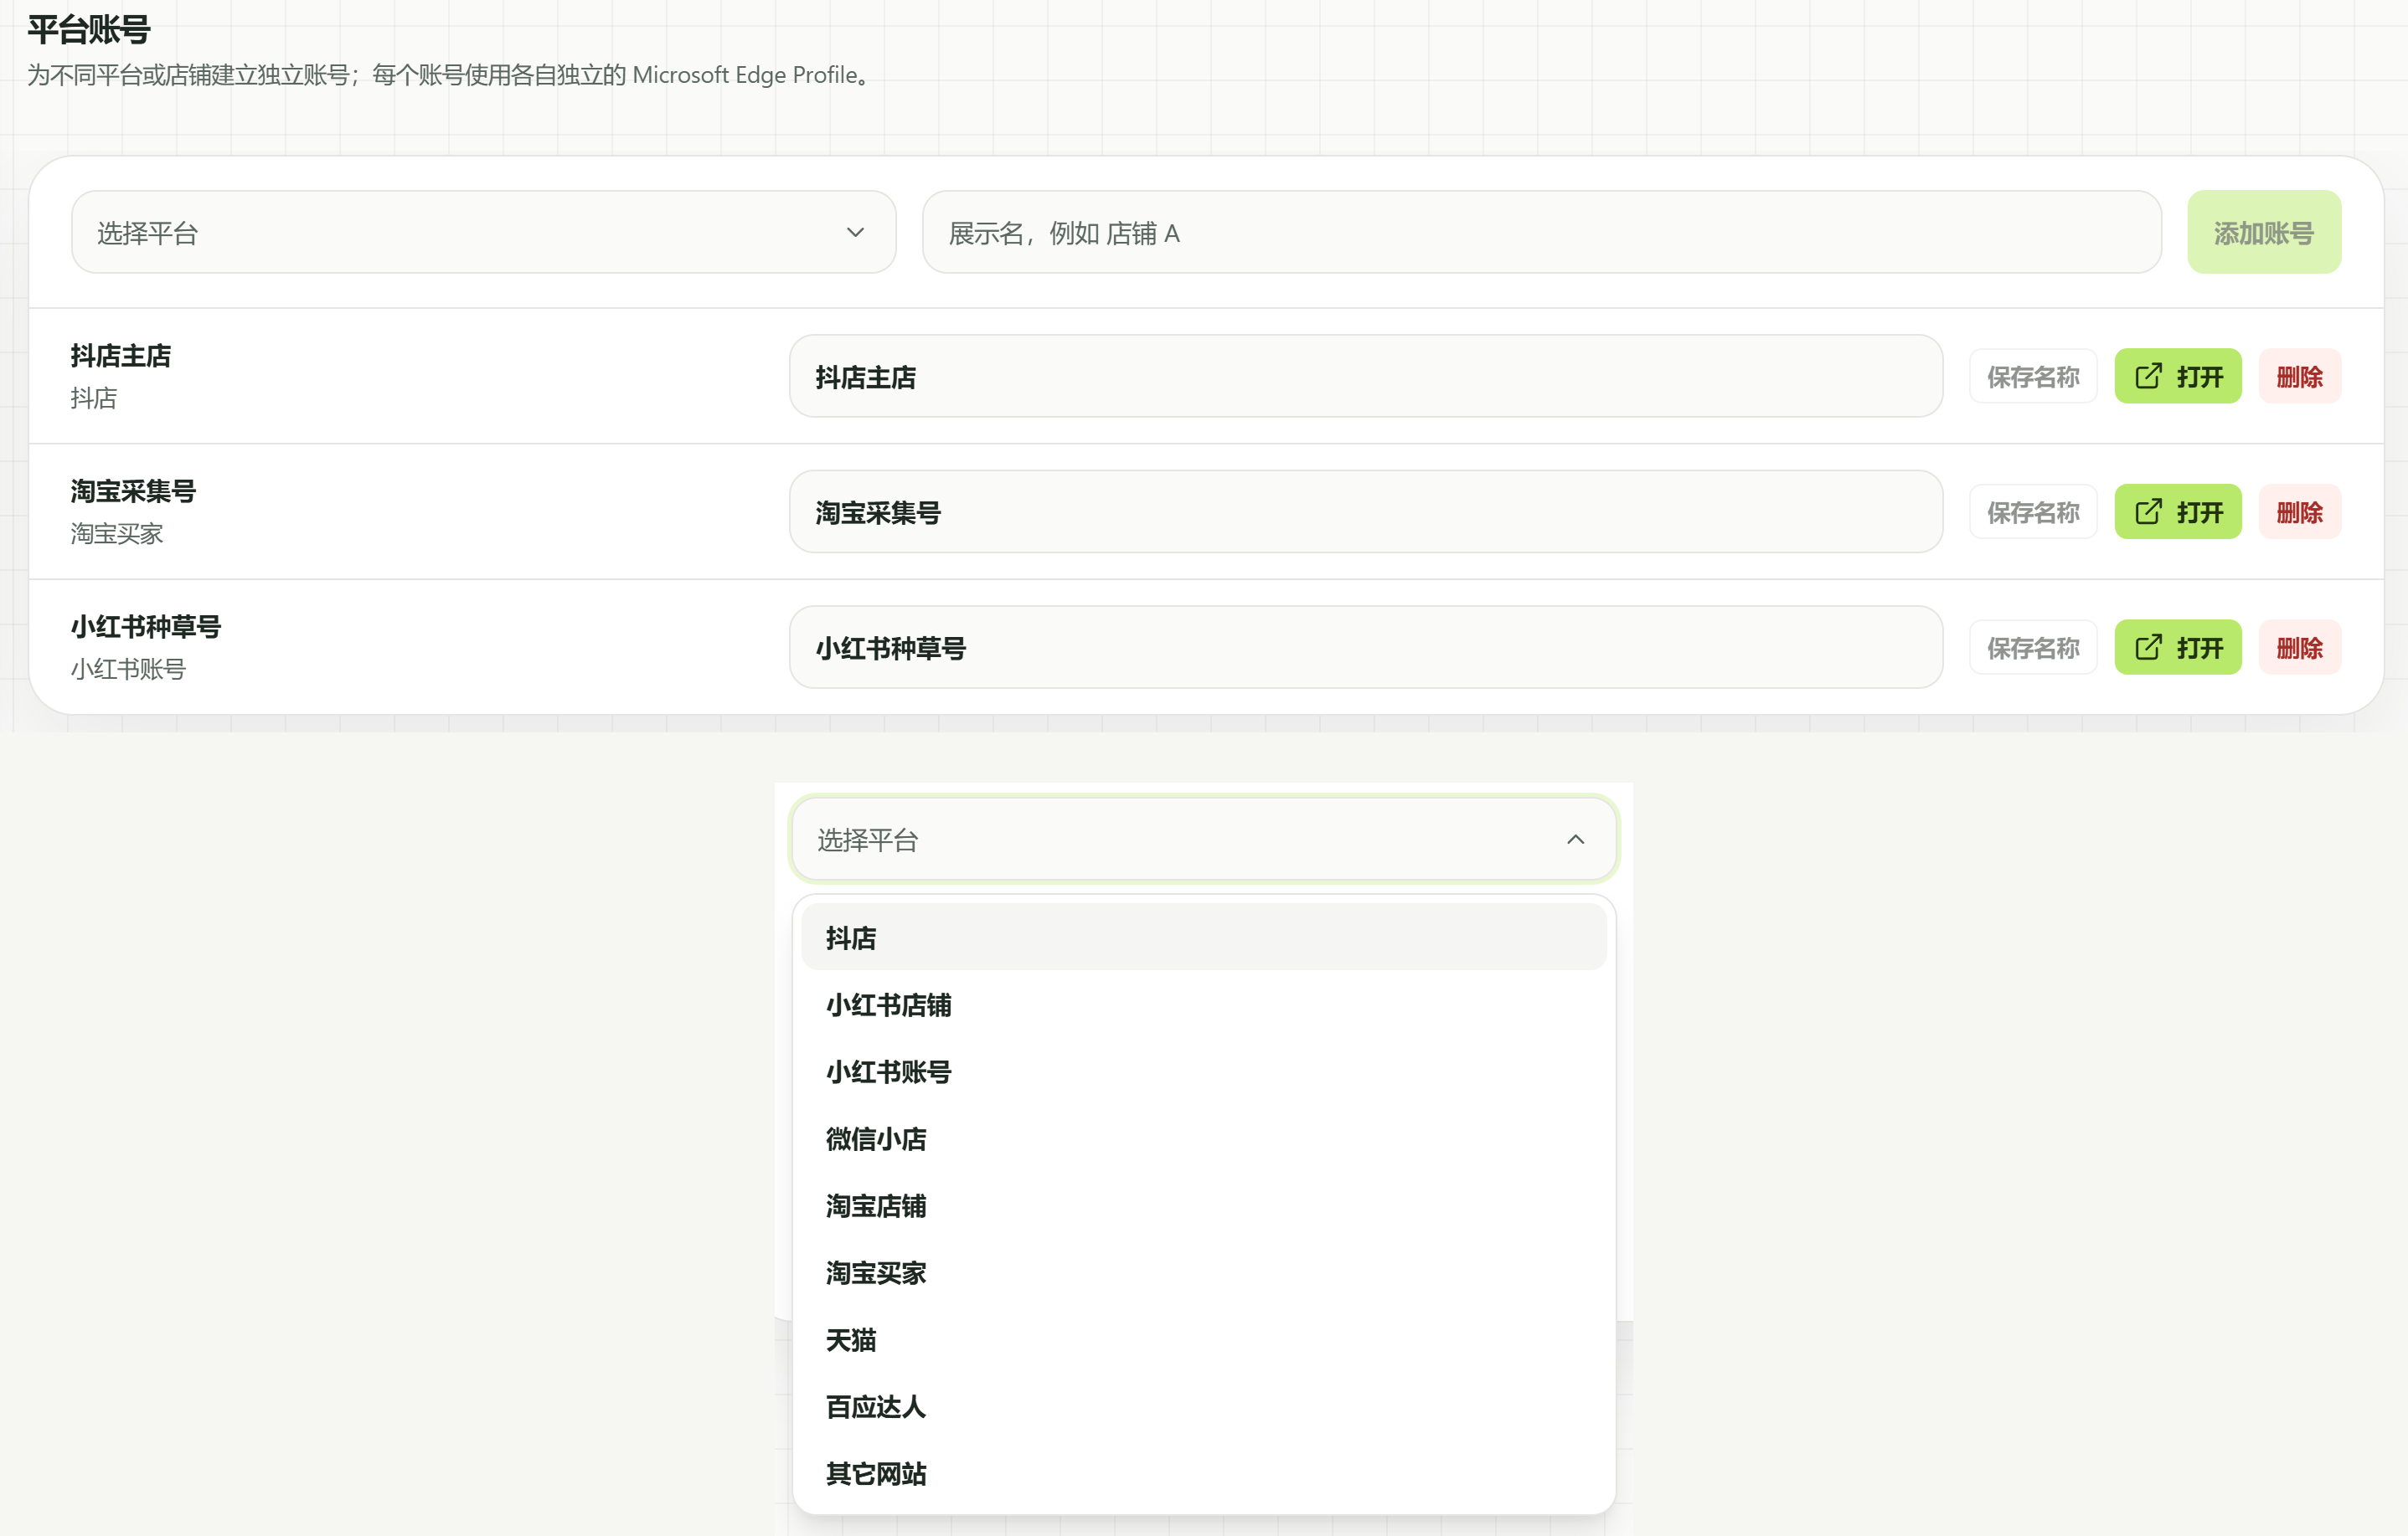Open the top 选择平台 platform dropdown
The image size is (2408, 1536).
[483, 232]
